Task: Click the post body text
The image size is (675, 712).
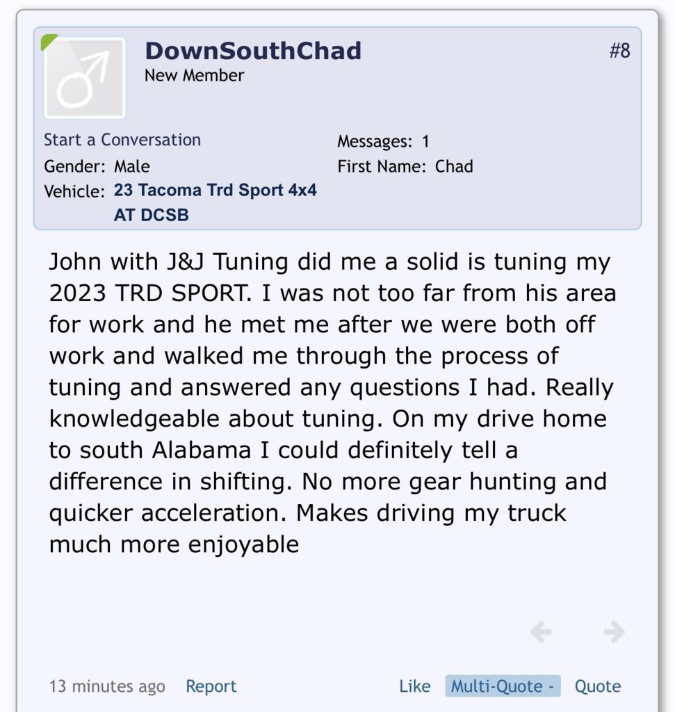Action: coord(332,403)
